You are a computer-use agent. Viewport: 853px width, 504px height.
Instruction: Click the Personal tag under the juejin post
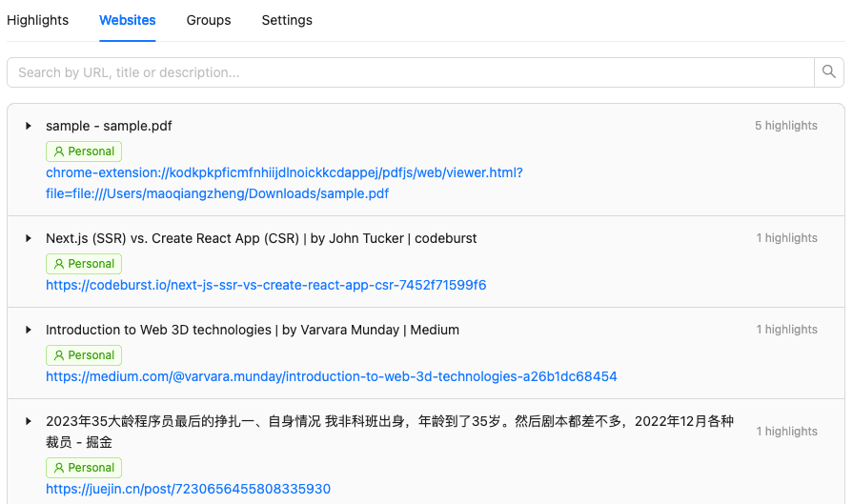click(x=84, y=468)
